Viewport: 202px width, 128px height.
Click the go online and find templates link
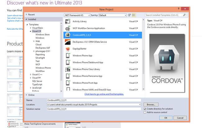(104, 94)
